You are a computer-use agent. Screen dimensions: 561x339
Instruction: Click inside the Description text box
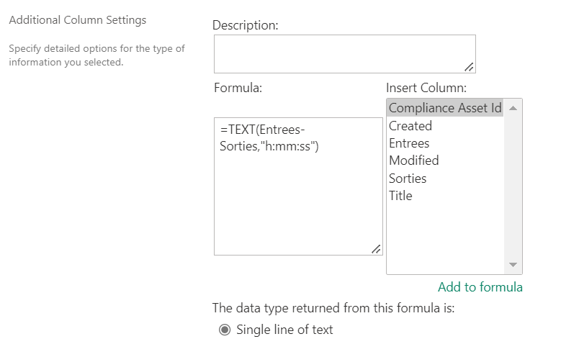344,54
